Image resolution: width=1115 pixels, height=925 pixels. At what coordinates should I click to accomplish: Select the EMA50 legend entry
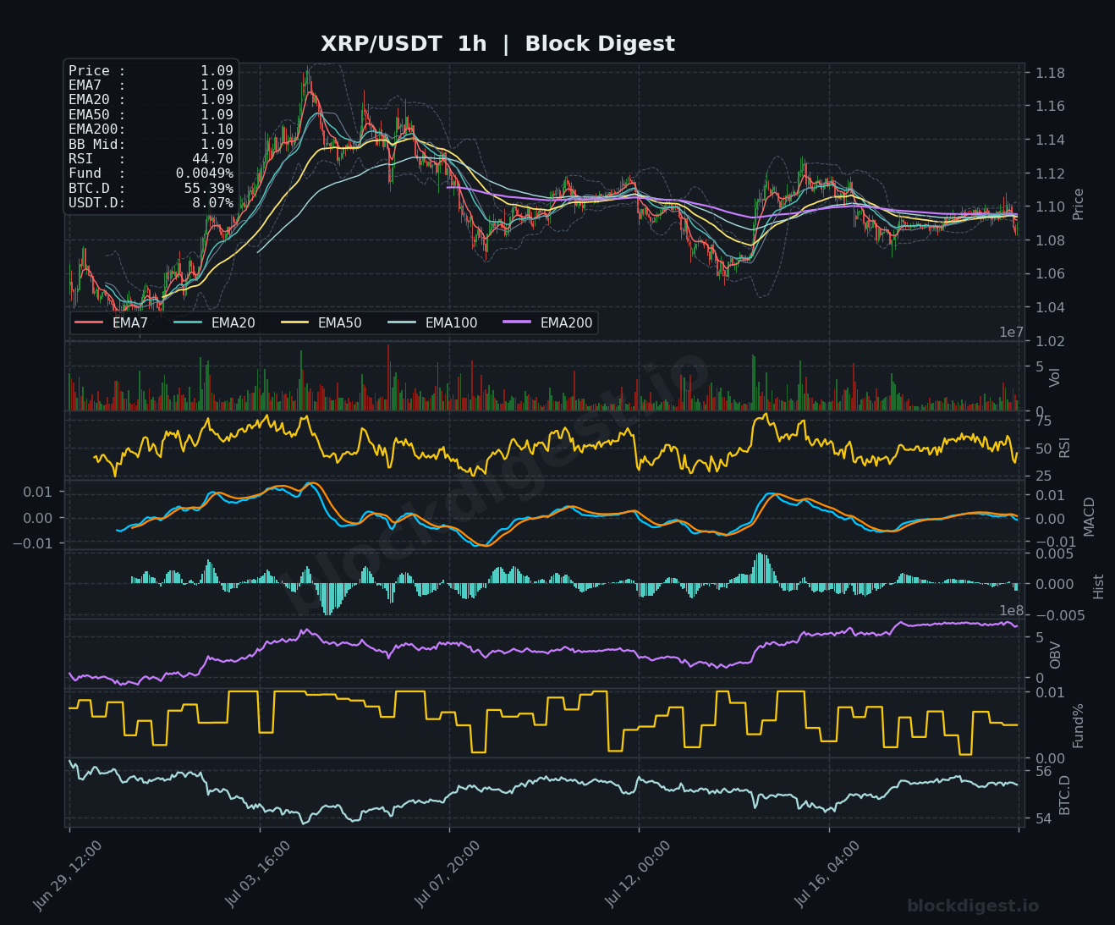coord(321,323)
